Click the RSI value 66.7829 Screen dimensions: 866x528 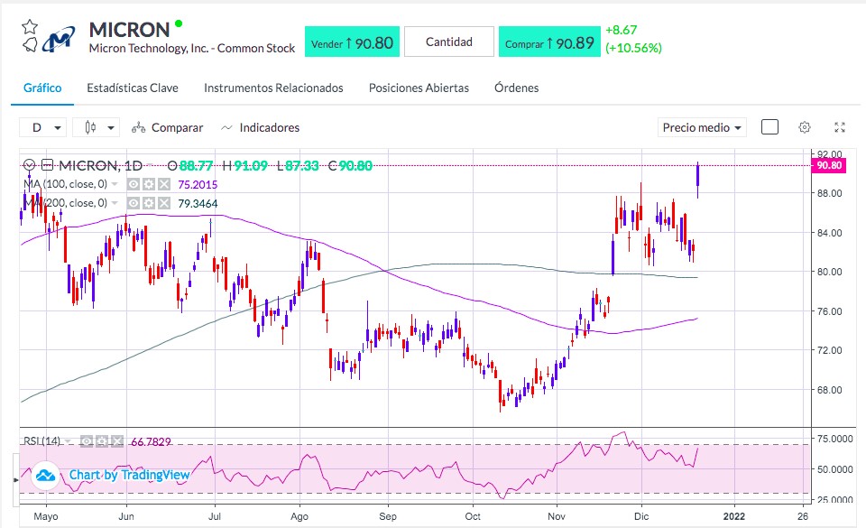(151, 442)
